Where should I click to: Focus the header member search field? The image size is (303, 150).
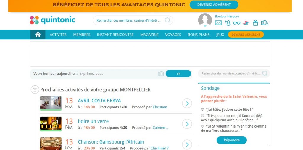pos(133,20)
